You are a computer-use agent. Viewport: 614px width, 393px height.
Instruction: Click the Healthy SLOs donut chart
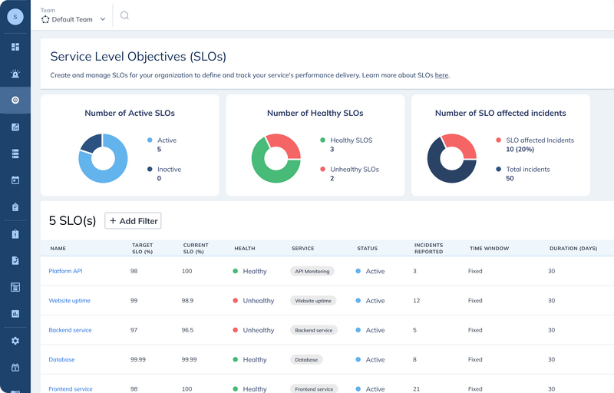point(276,158)
